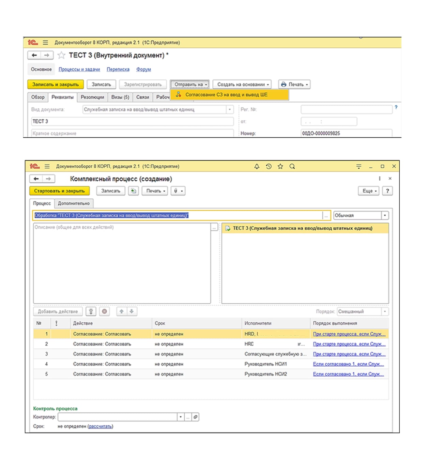Move action down with the down arrow icon

(132, 311)
